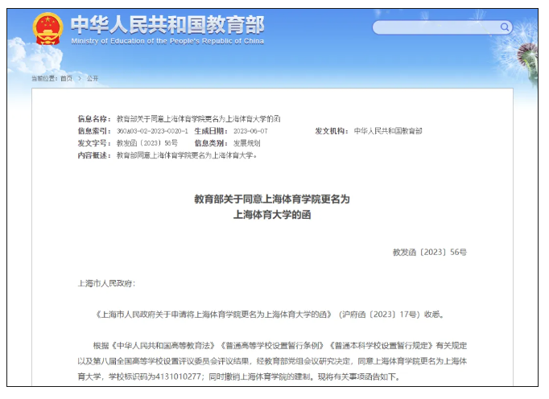Select the info title value 教育部关于同意上海体育学院更名为上海体育大学的函
549x399 pixels.
point(199,119)
